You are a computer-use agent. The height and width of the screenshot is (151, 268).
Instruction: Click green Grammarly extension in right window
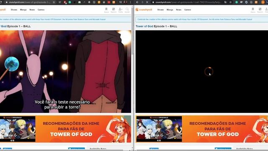click(237, 2)
